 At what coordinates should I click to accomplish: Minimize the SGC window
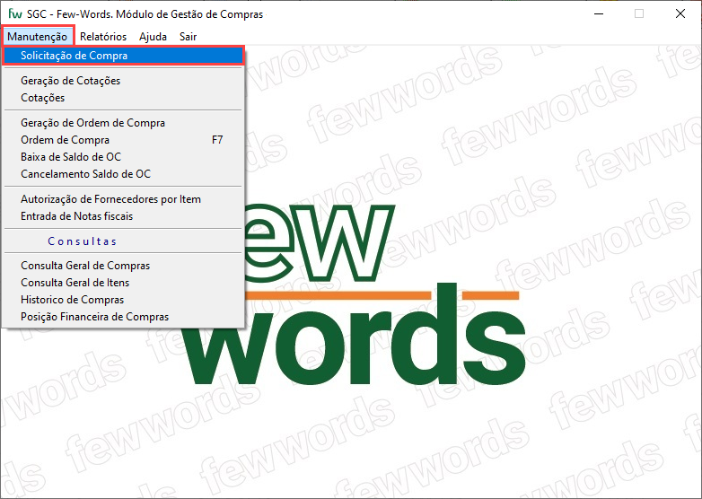click(599, 13)
